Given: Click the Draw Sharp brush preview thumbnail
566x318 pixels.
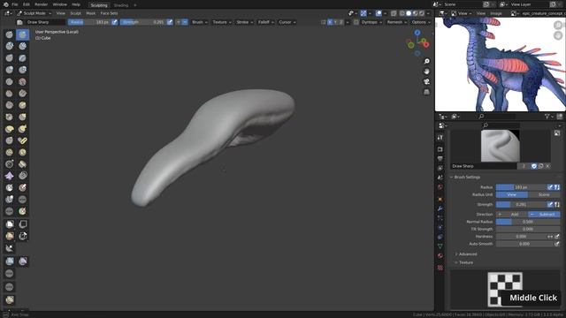Looking at the screenshot, I should (x=501, y=146).
